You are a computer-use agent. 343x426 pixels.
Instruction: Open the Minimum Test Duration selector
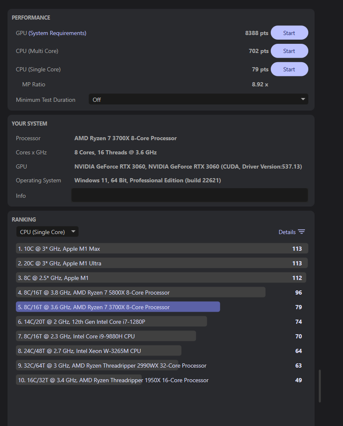(x=198, y=99)
